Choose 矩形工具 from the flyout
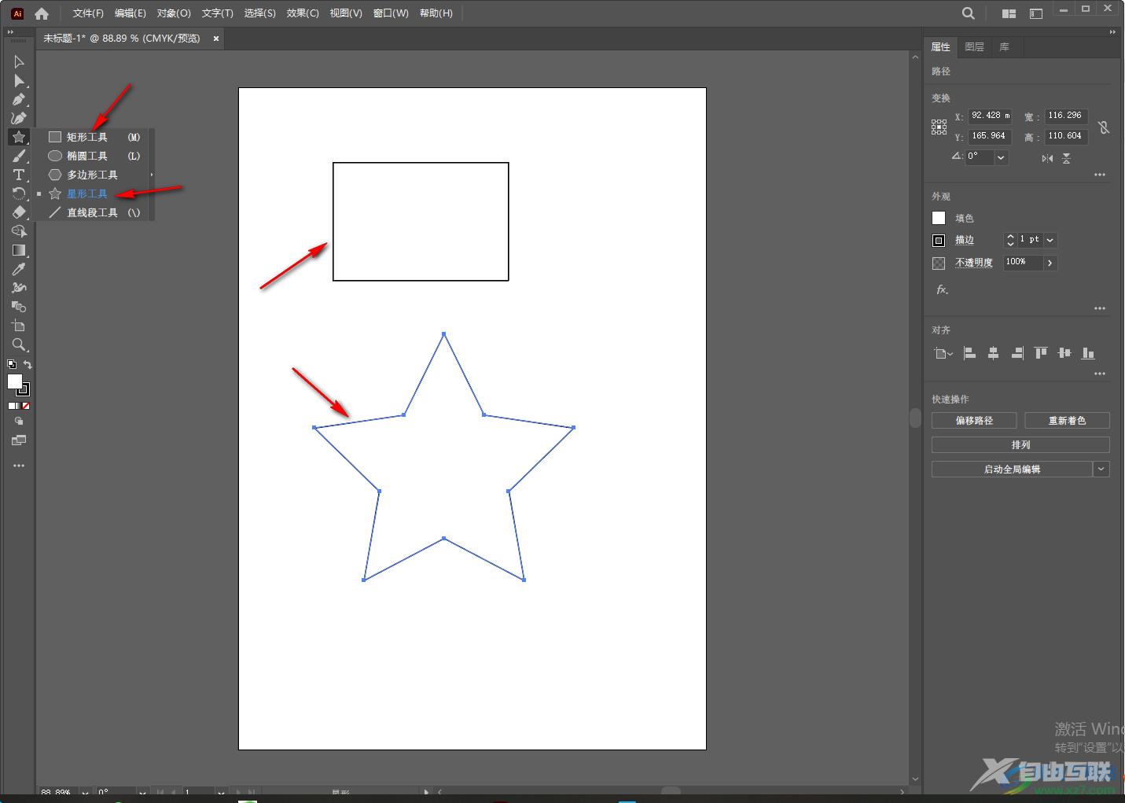 click(94, 137)
